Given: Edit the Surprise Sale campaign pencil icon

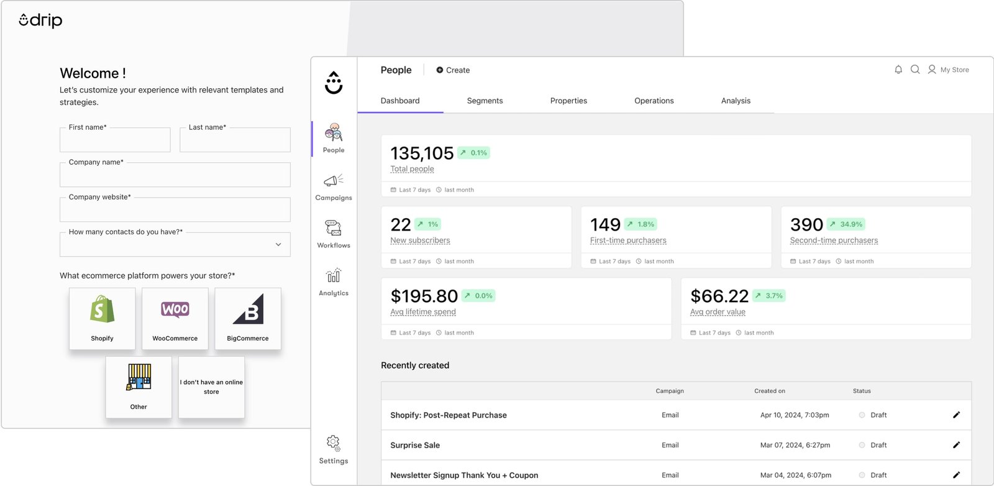Looking at the screenshot, I should (x=956, y=445).
